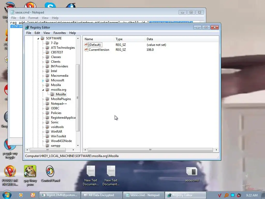Click the CurrentVersion value string icon

click(86, 49)
